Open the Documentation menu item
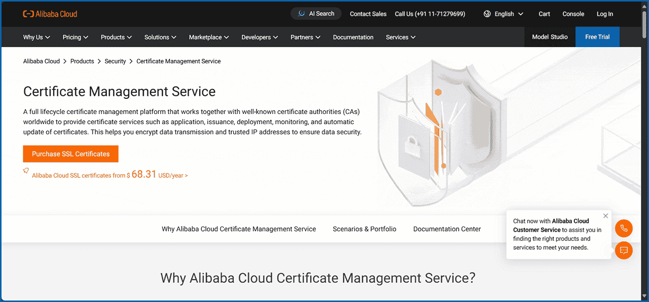 tap(353, 37)
